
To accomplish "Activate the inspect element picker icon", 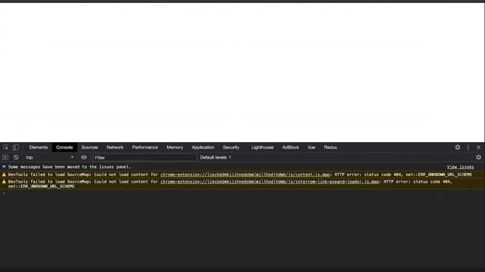I will tap(5, 147).
